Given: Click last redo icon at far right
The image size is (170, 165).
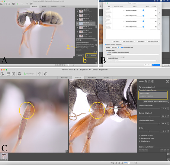Looking at the screenshot, I should (168, 150).
